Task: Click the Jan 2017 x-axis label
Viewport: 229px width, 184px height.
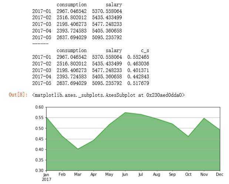Action: 47,177
